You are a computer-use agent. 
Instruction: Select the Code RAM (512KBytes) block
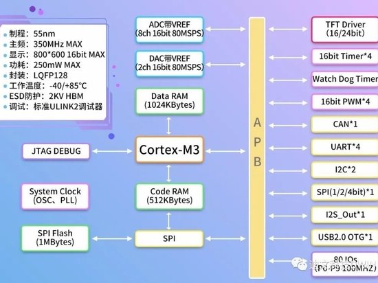click(x=170, y=196)
